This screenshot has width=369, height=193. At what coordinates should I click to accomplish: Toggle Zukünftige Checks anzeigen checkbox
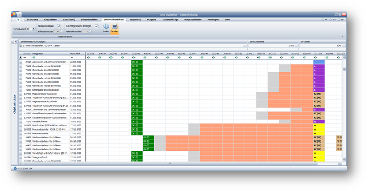[x=96, y=27]
